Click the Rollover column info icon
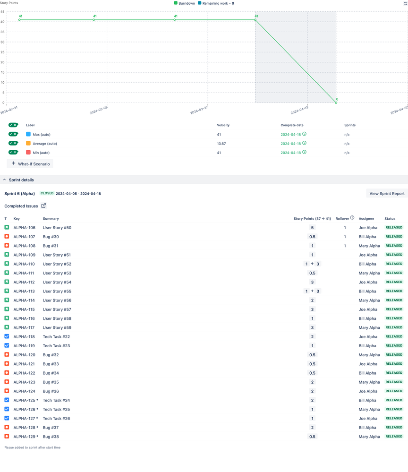 [x=351, y=218]
